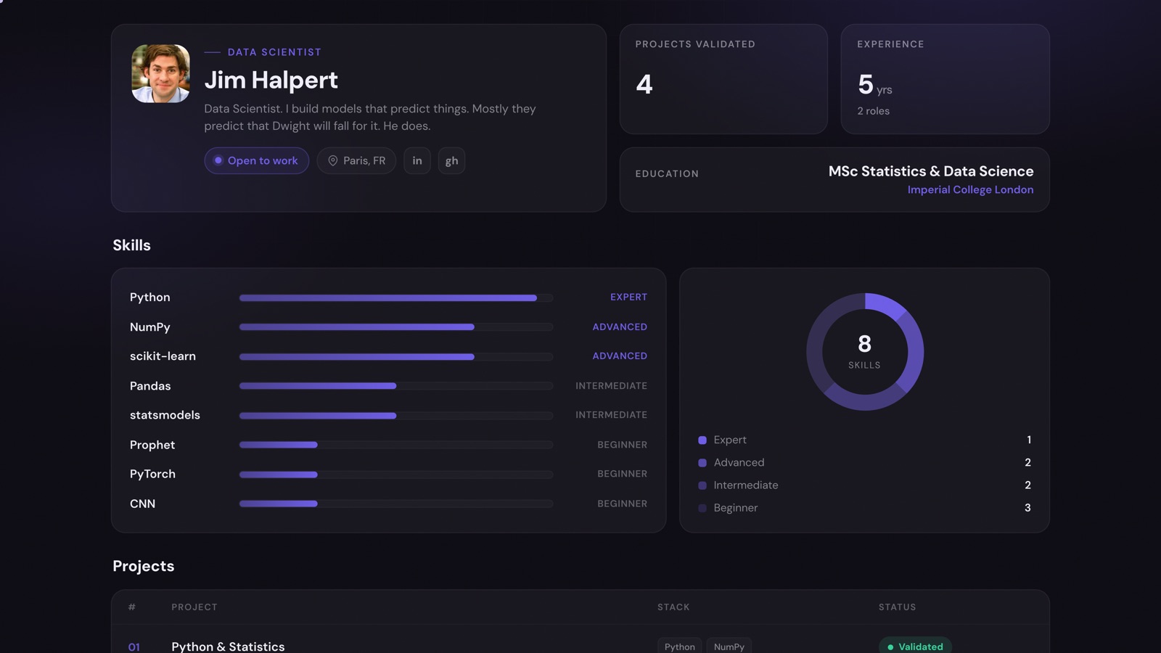Viewport: 1161px width, 653px height.
Task: Click the Projects Validated stat card
Action: [x=723, y=79]
